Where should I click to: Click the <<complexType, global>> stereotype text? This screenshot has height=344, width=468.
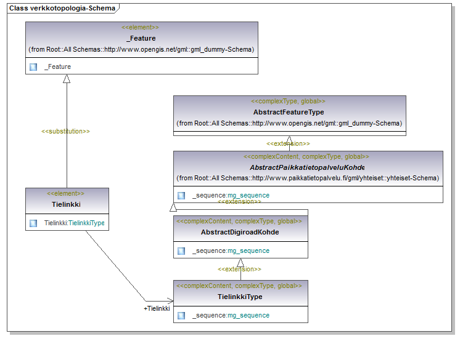[x=289, y=102]
